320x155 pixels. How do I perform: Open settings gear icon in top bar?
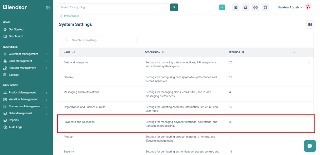click(265, 7)
